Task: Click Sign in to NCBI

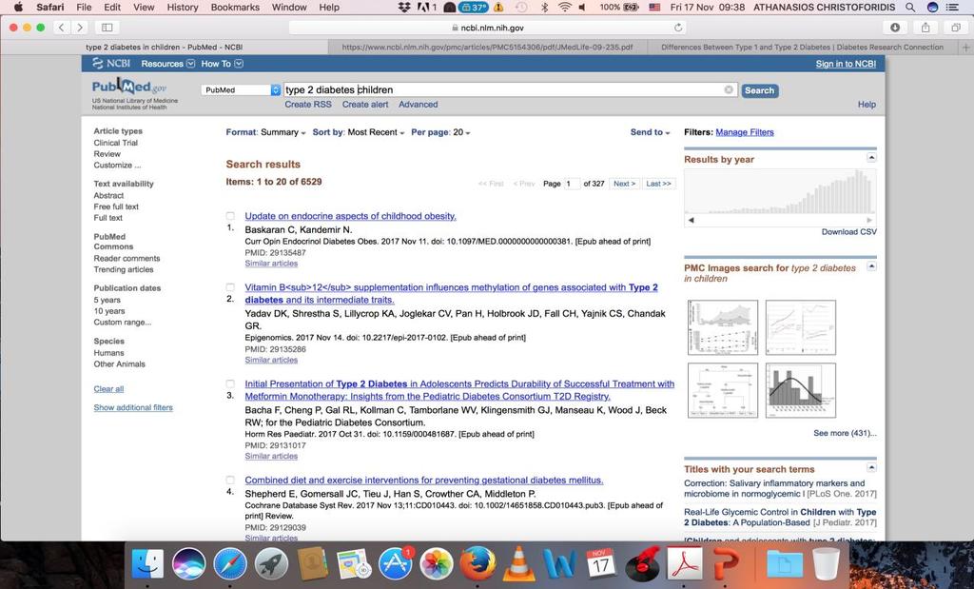Action: [x=846, y=64]
